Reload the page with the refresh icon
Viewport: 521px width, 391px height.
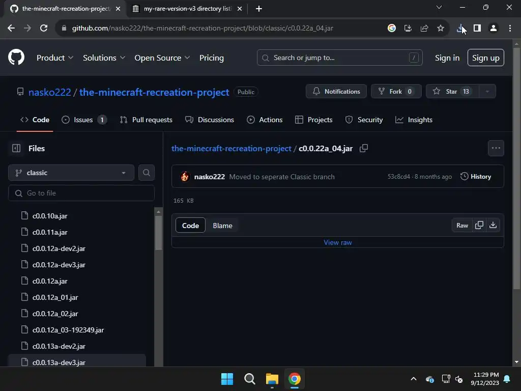44,29
